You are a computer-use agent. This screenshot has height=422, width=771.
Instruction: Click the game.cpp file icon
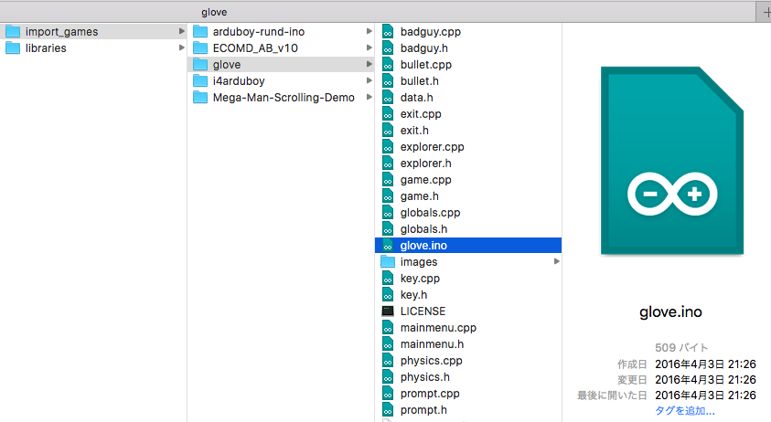tap(388, 180)
